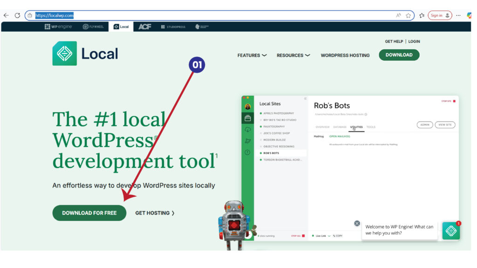Image resolution: width=477 pixels, height=268 pixels.
Task: Switch to the ACF brand tab
Action: (145, 27)
